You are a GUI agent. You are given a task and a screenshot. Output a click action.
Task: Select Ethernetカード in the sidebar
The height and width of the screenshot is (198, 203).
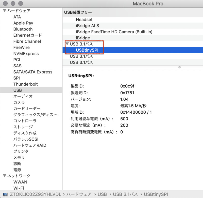coord(28,35)
